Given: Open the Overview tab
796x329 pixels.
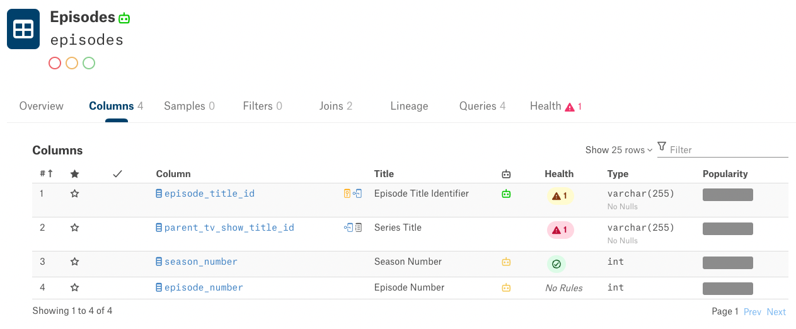Looking at the screenshot, I should click(42, 106).
